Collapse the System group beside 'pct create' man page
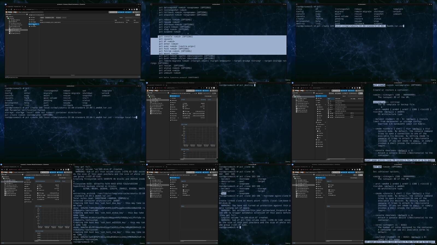 click(325, 105)
